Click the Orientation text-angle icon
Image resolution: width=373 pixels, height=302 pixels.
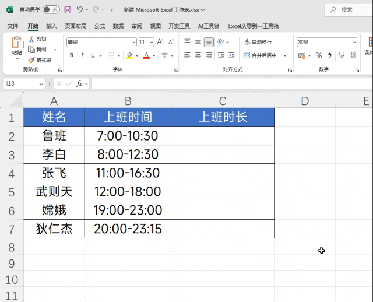[221, 42]
